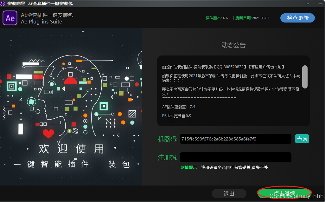Click the 更新日期: 2021.03.03 text

(252, 18)
